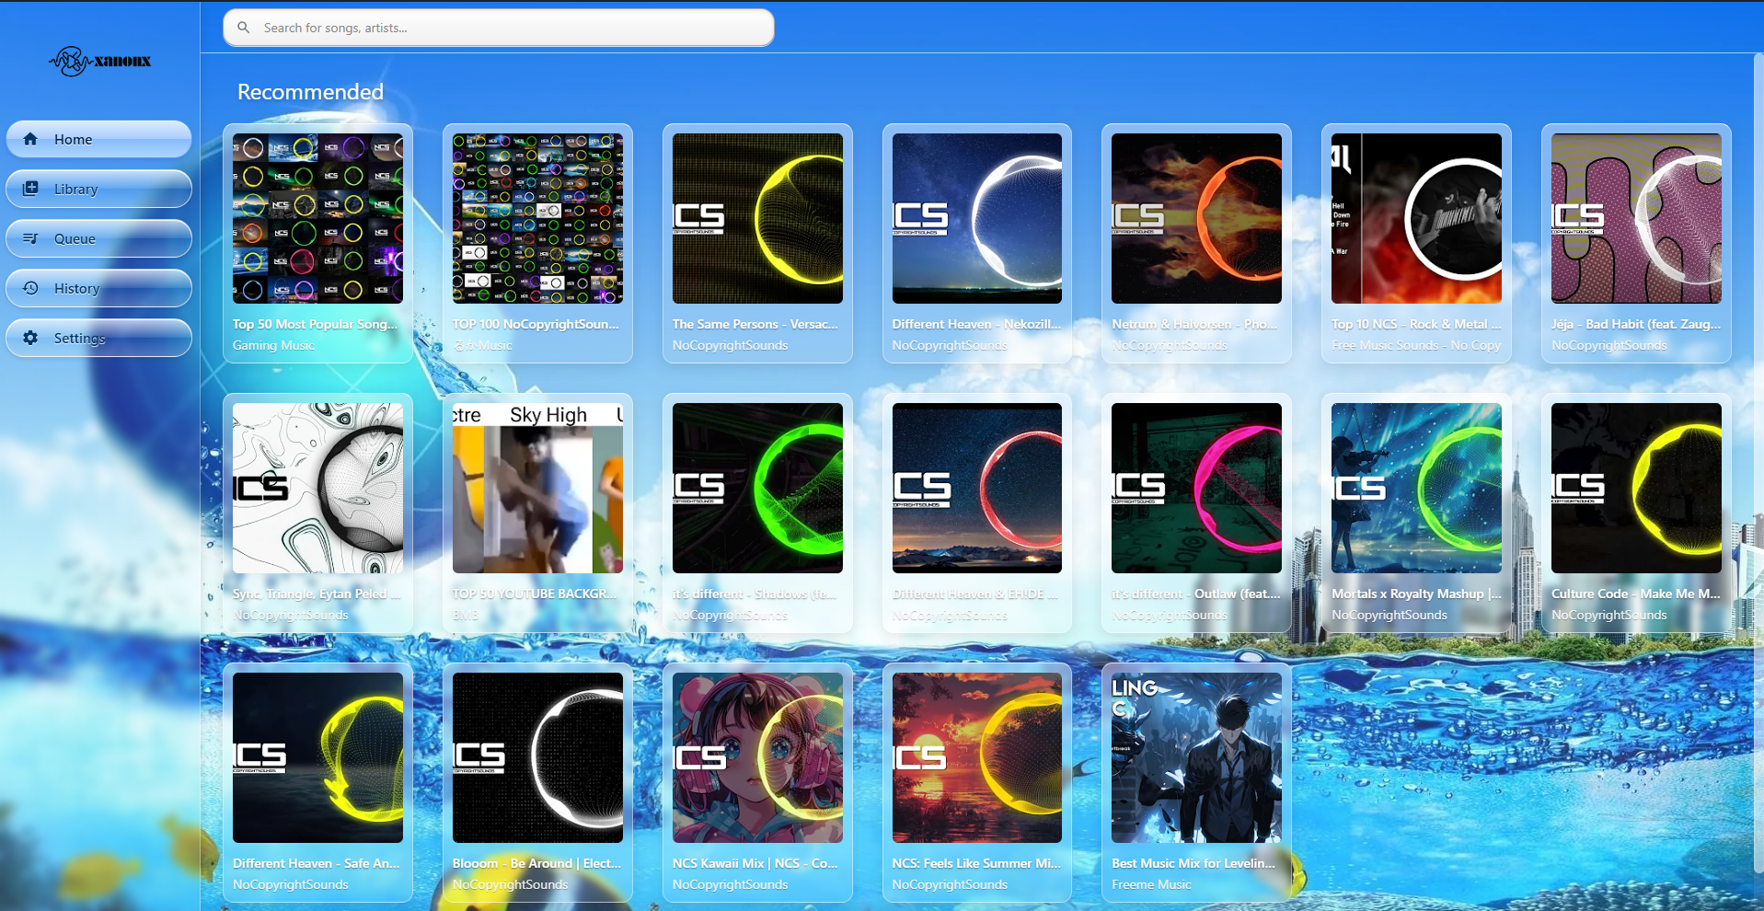Click the Settings gear icon
This screenshot has width=1764, height=911.
tap(30, 338)
